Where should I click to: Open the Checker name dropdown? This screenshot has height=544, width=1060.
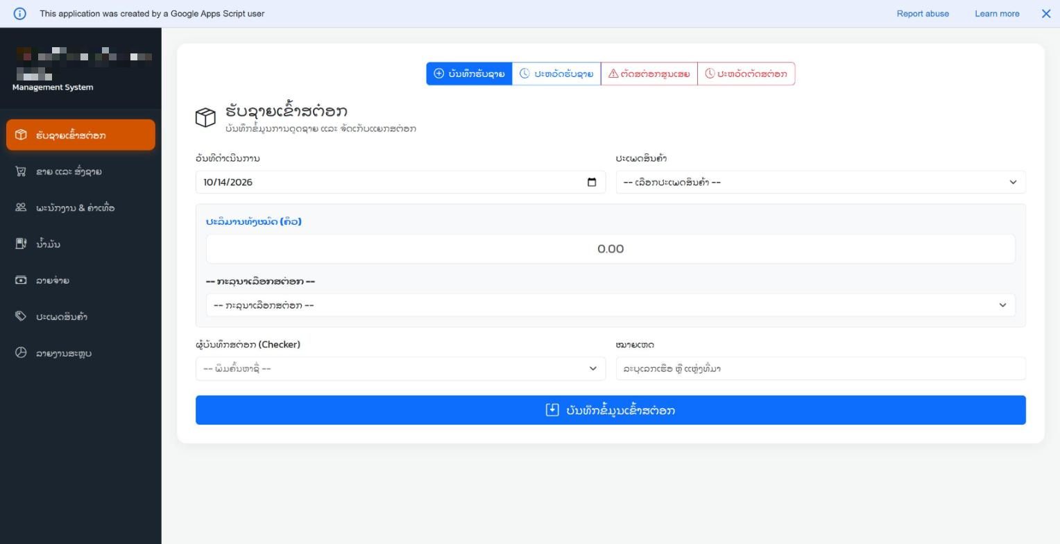pyautogui.click(x=400, y=368)
